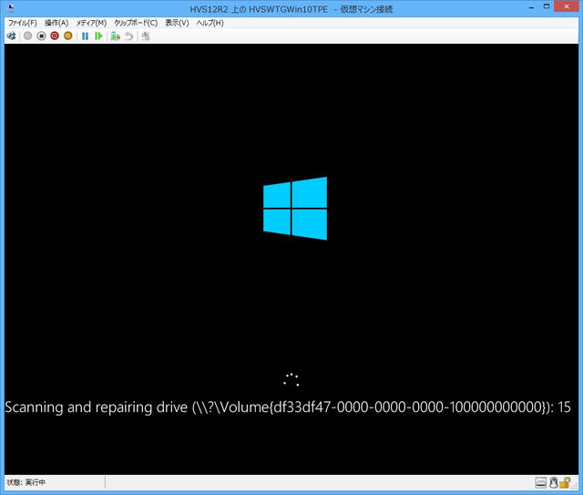Screen dimensions: 583x495
Task: Open the クリップボード(C) menu
Action: (x=136, y=23)
